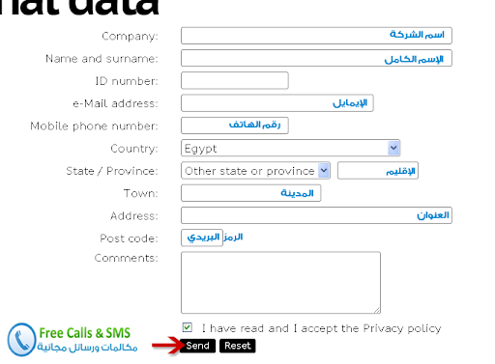
Task: Focus the Post code input box
Action: point(202,238)
